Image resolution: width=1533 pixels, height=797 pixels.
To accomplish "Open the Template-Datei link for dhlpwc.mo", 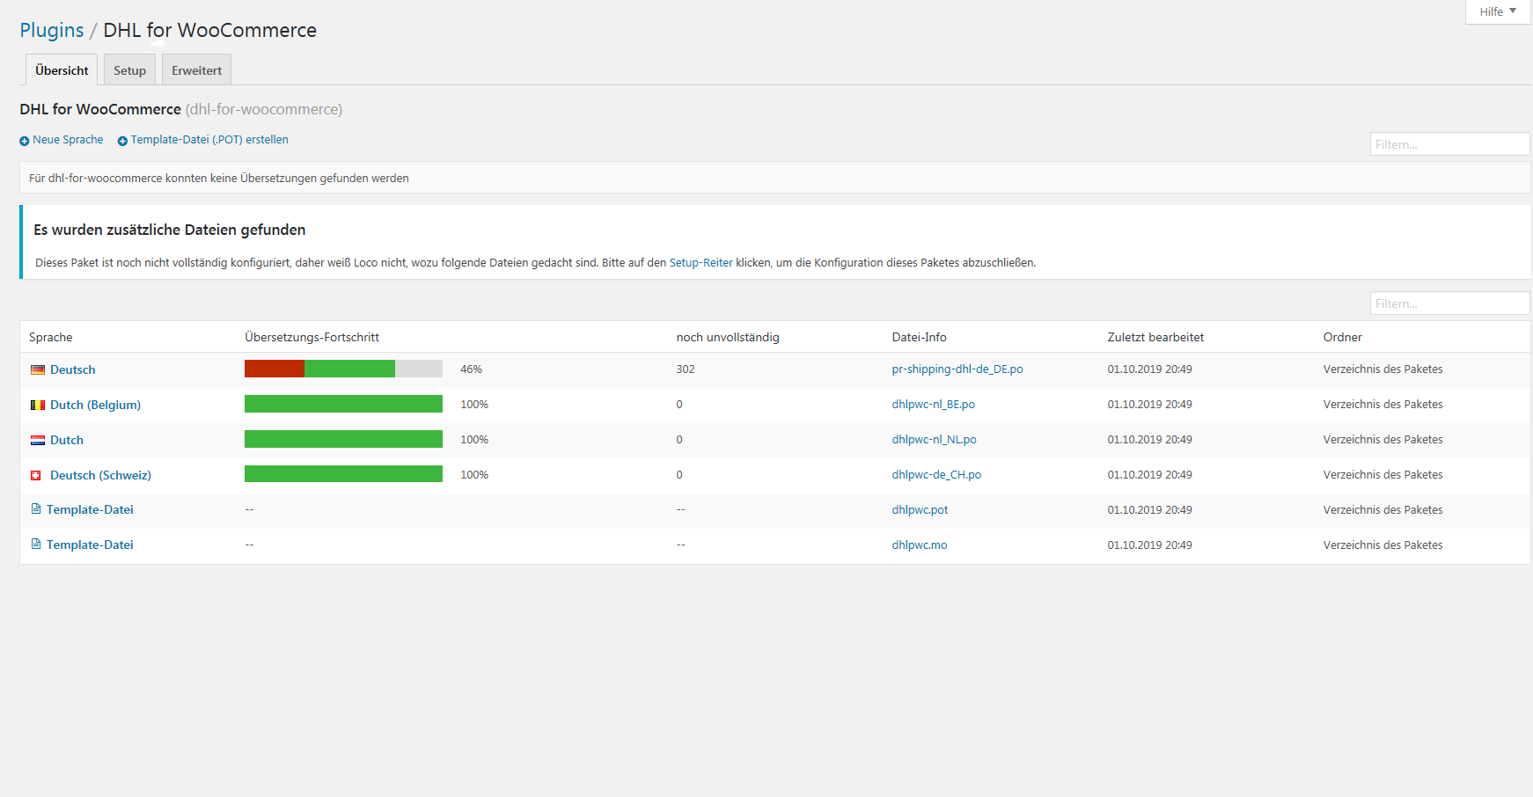I will (90, 545).
